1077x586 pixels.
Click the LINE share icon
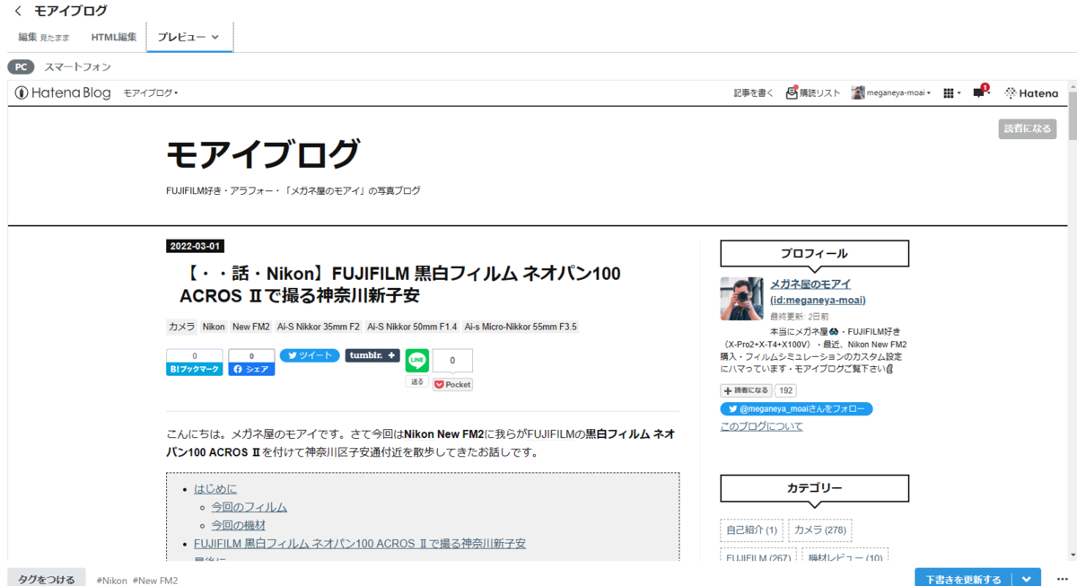tap(416, 361)
